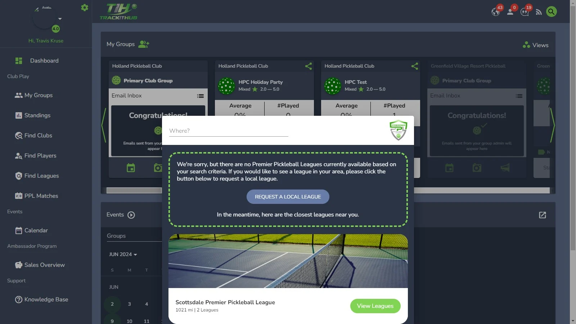The width and height of the screenshot is (576, 324).
Task: Open the calendar icon on Holland Primary Club Group card
Action: point(131,168)
